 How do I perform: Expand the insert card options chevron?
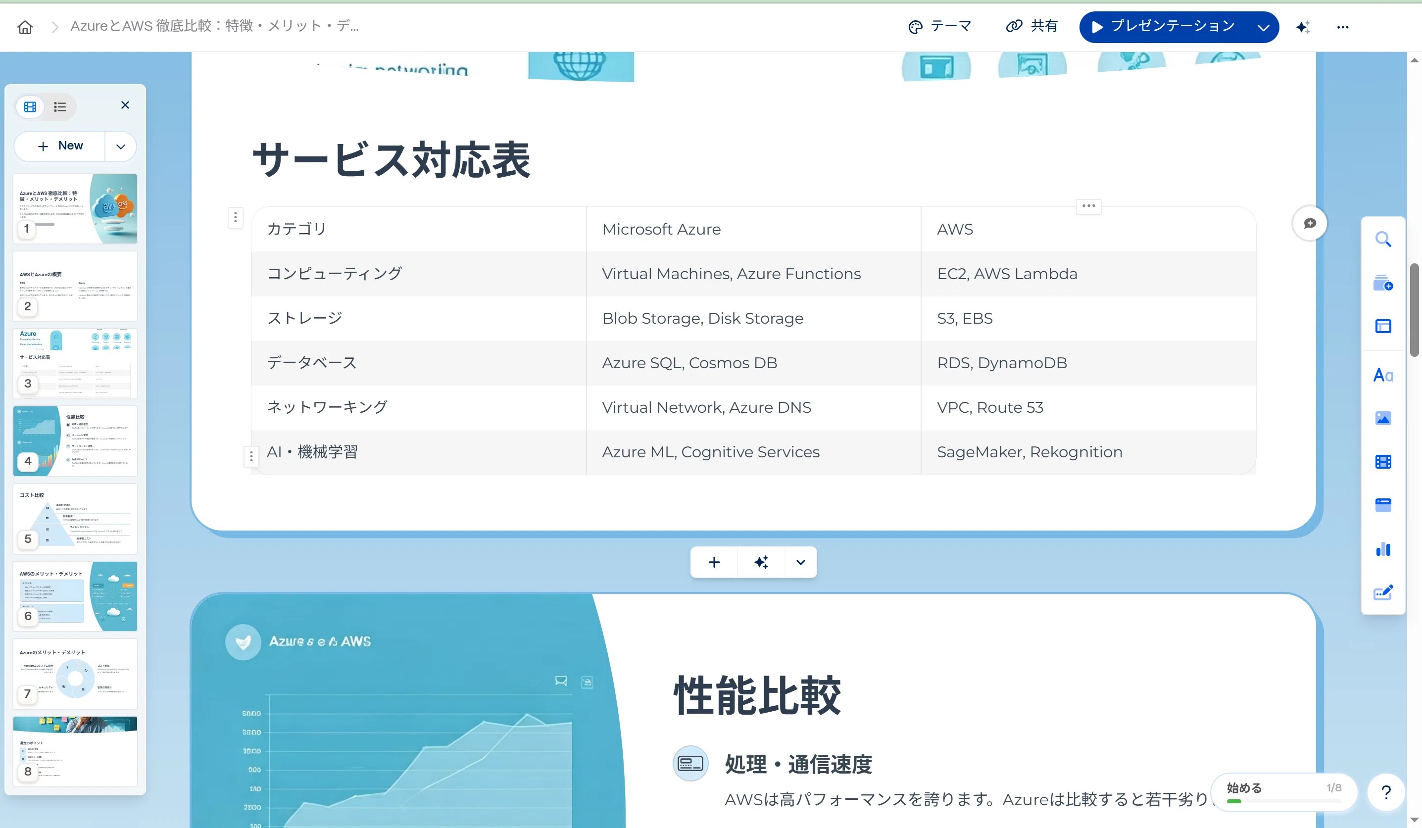point(800,562)
